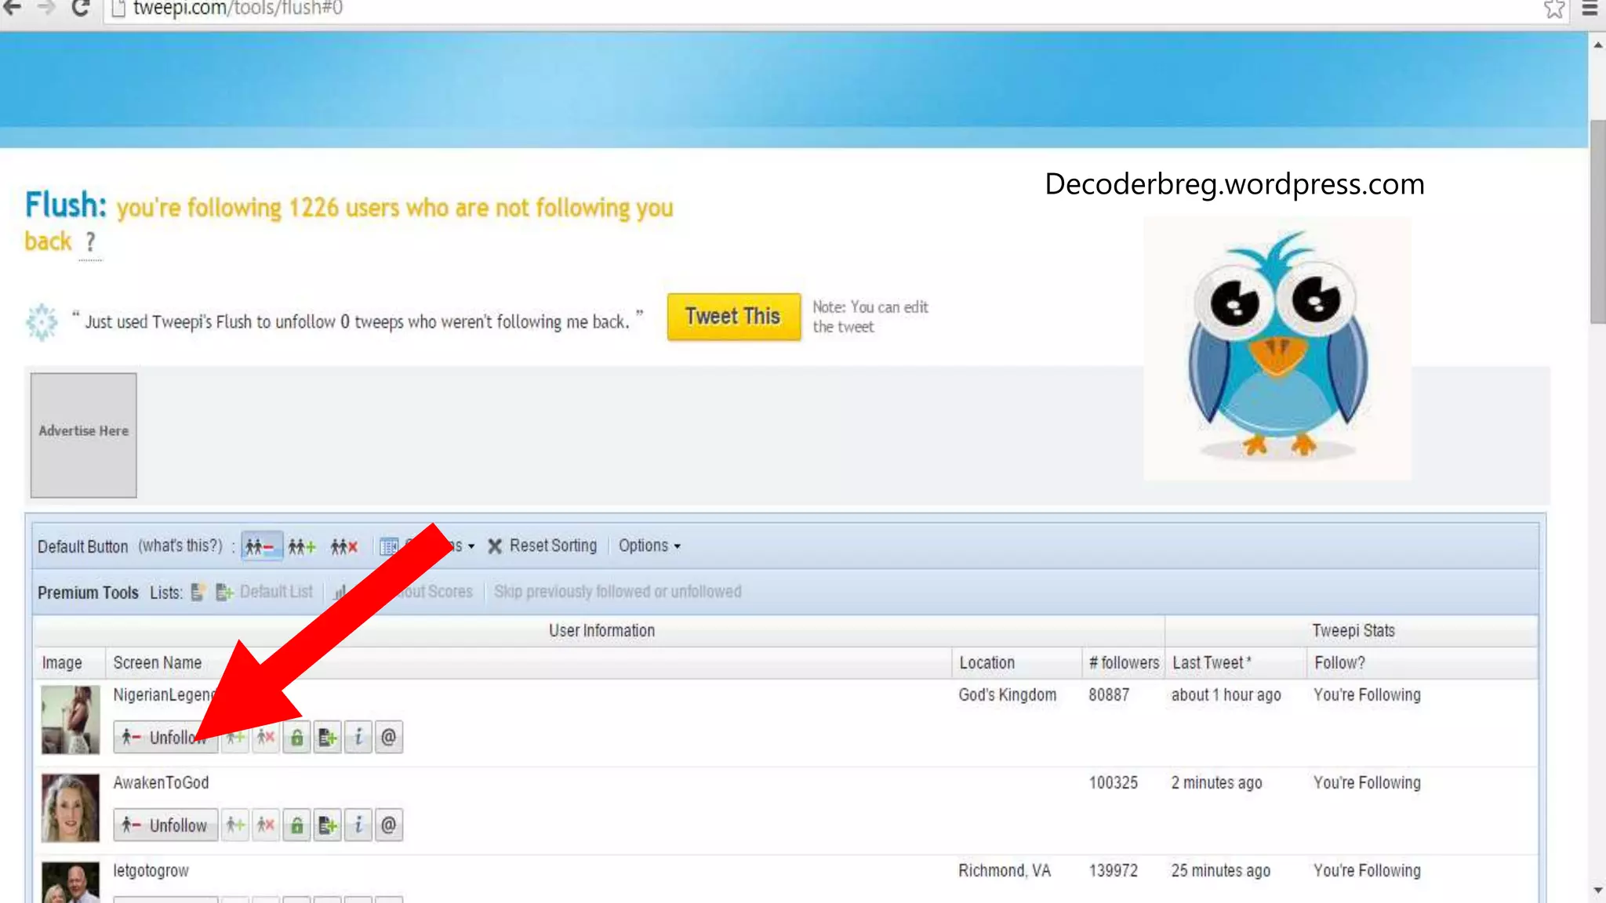Viewport: 1606px width, 903px height.
Task: Click the info icon for AwakenToGod
Action: click(358, 825)
